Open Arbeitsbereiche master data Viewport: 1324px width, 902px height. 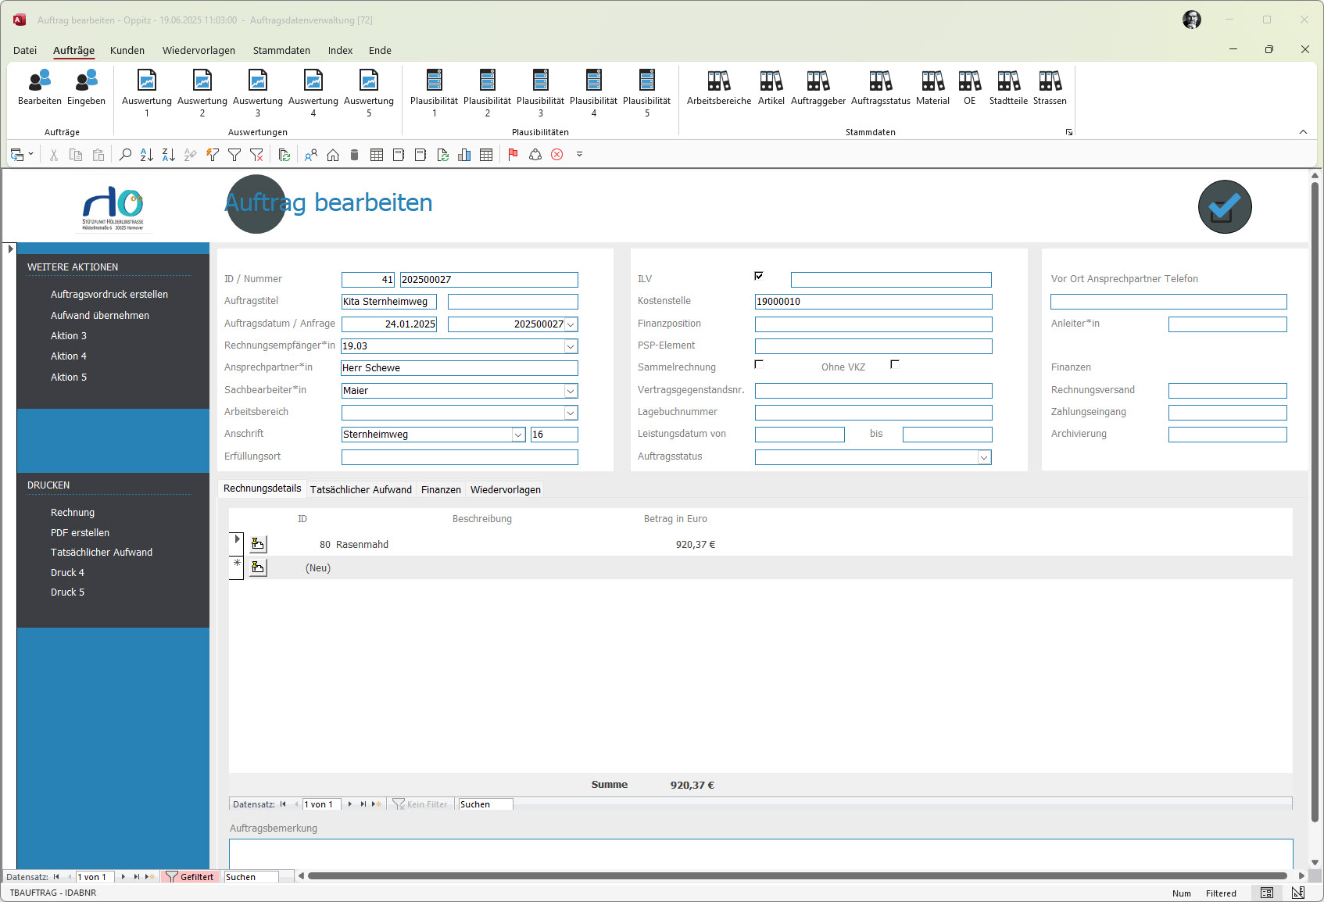point(719,87)
